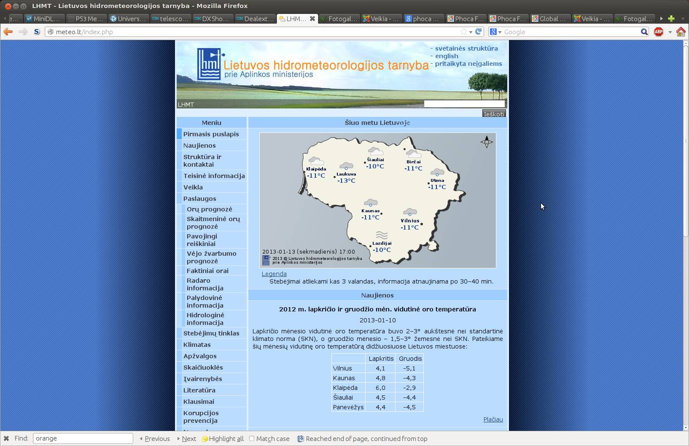Click the Adblock Plus ABP icon
The height and width of the screenshot is (446, 689).
658,32
